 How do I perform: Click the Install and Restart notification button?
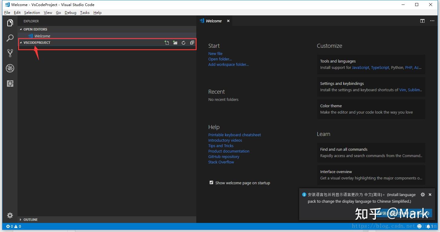404,213
